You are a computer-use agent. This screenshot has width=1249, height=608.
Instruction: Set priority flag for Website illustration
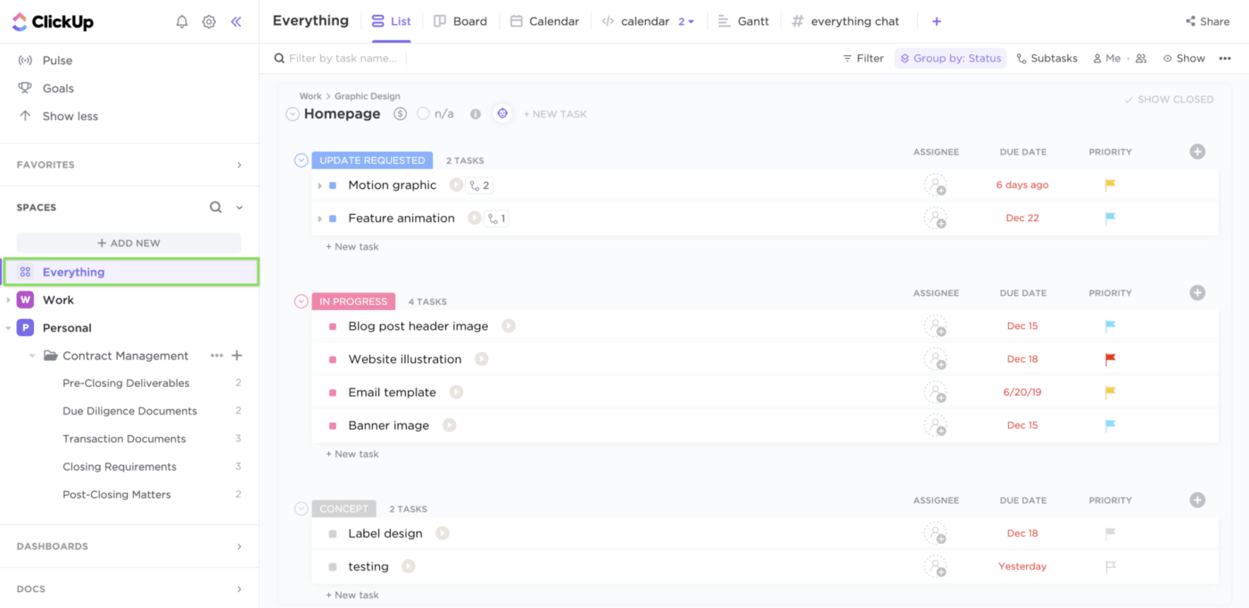click(1110, 358)
